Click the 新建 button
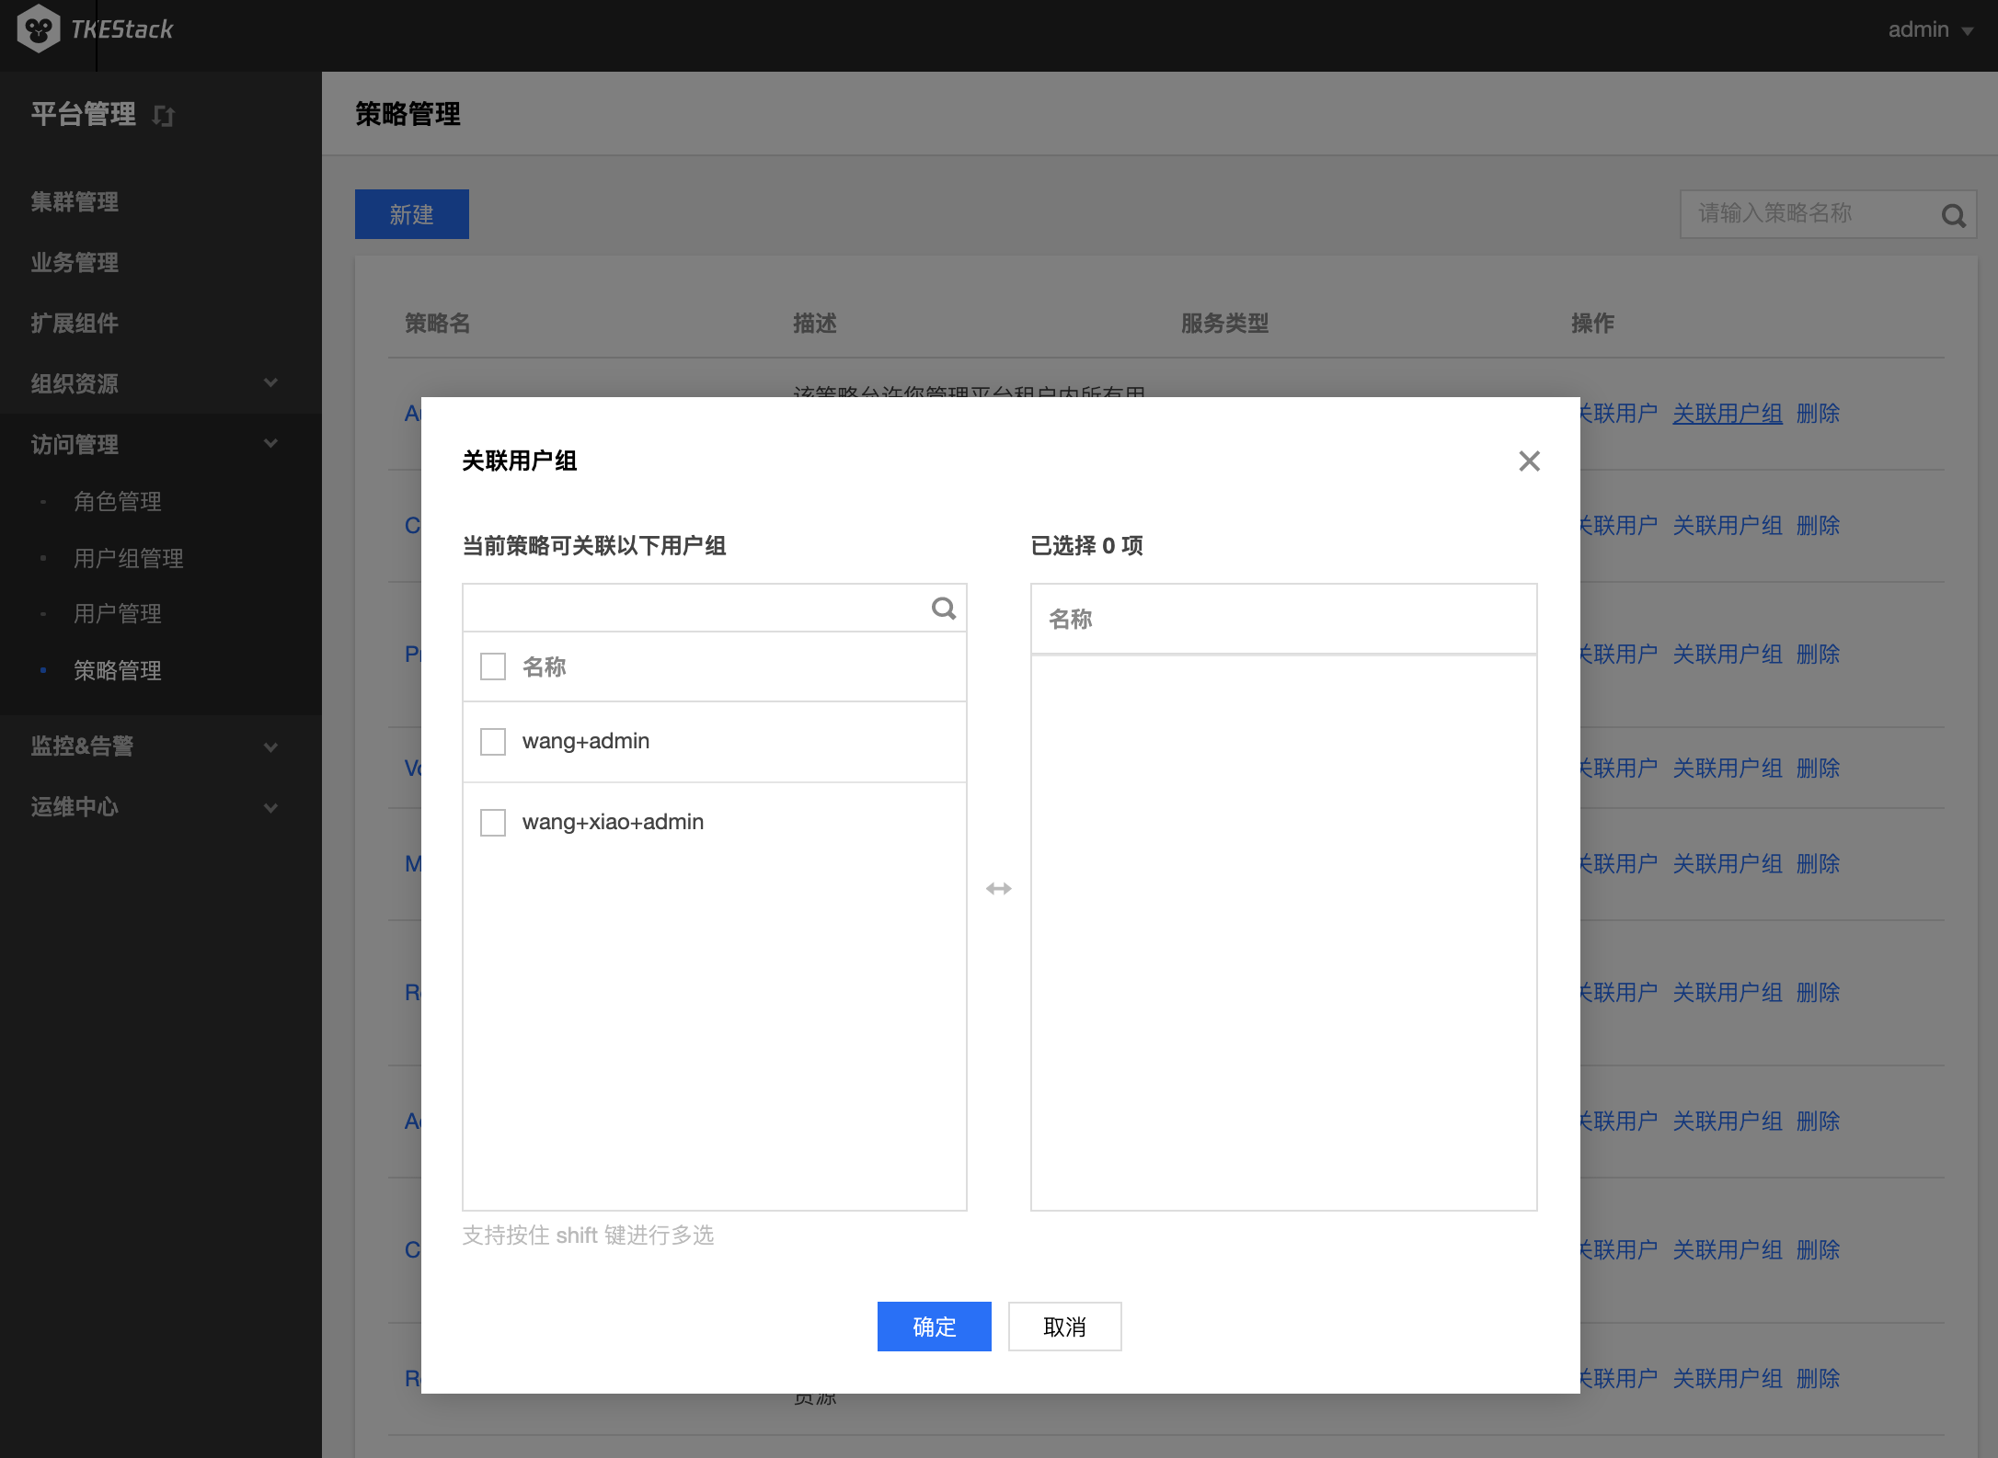 tap(412, 214)
